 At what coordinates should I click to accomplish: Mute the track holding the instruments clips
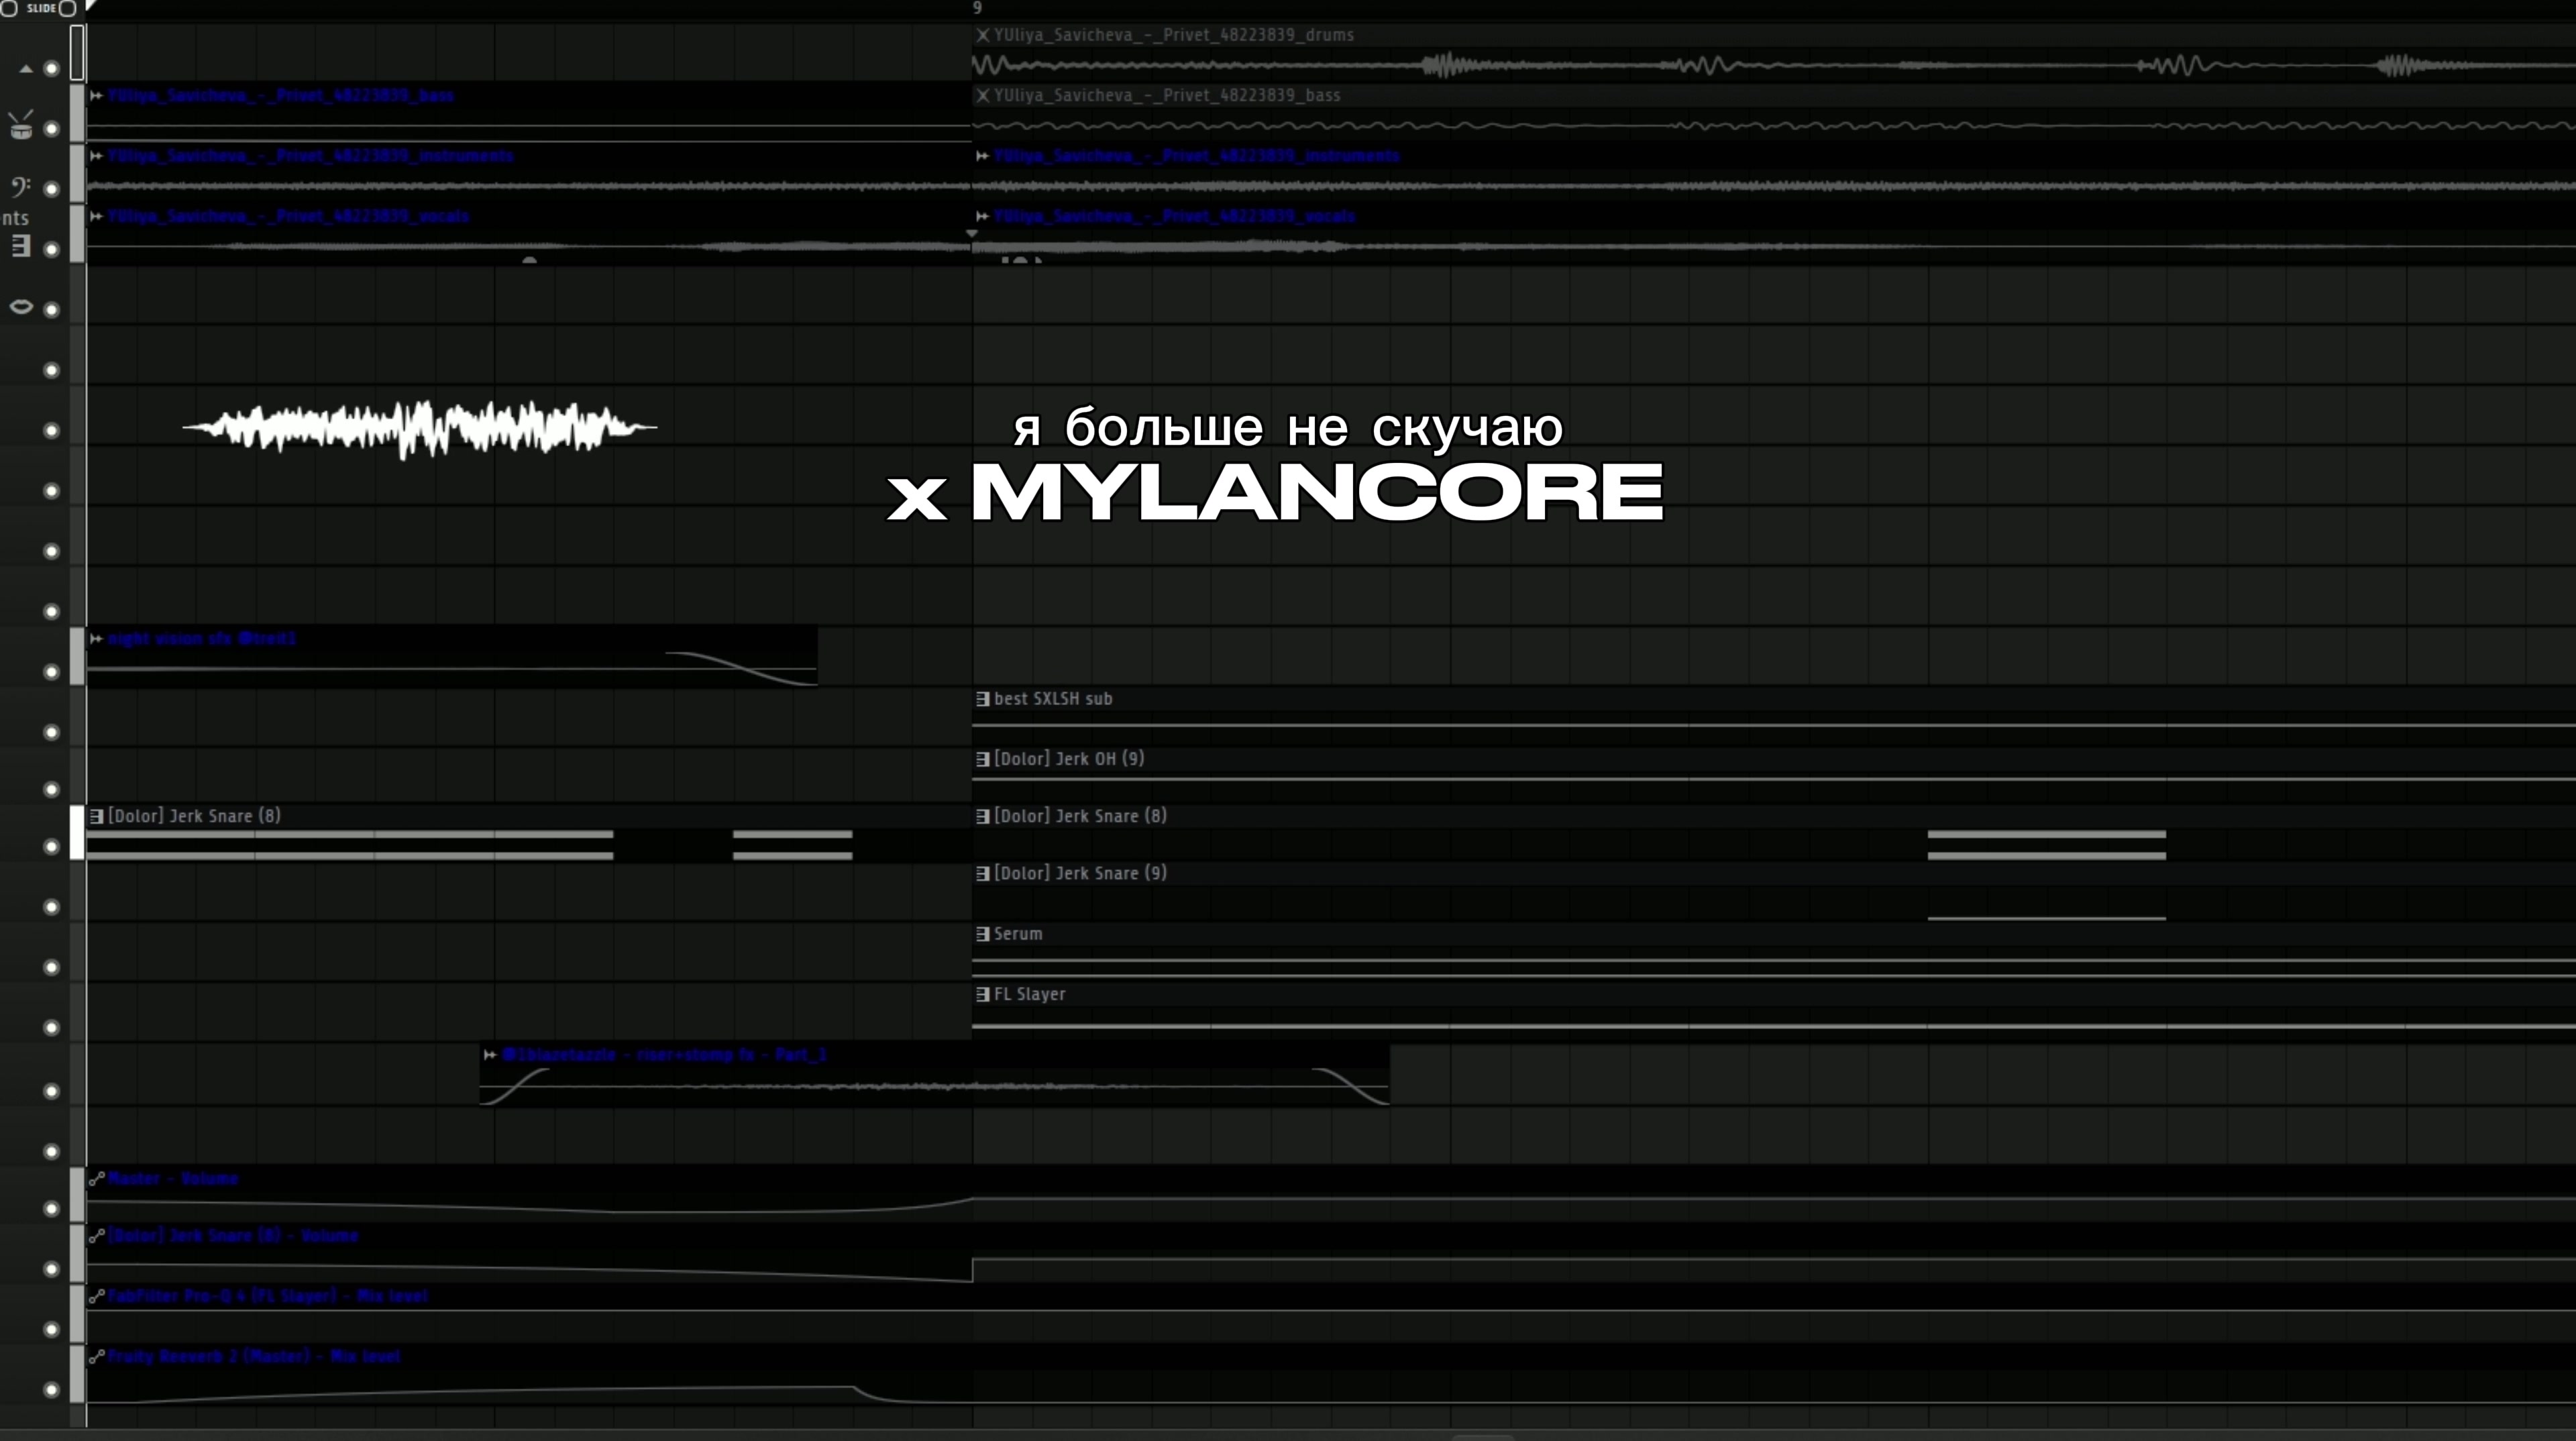(x=51, y=189)
